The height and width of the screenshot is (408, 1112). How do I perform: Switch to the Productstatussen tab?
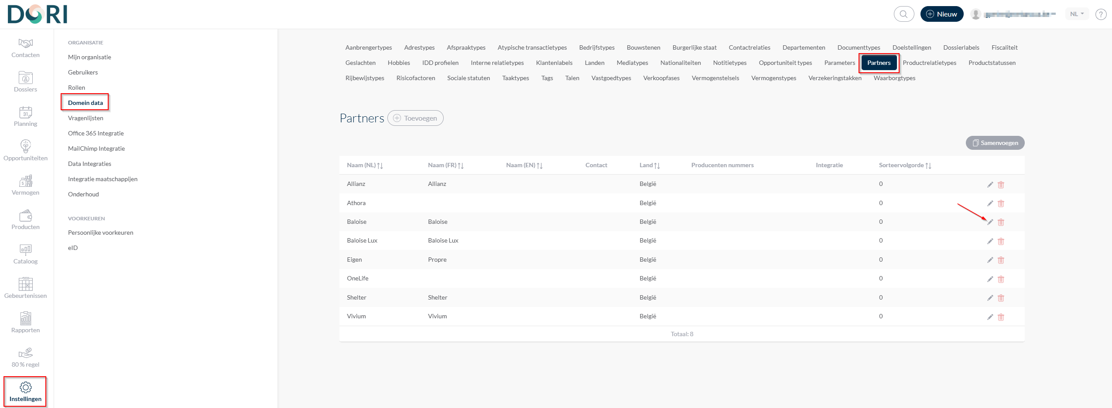pos(992,63)
